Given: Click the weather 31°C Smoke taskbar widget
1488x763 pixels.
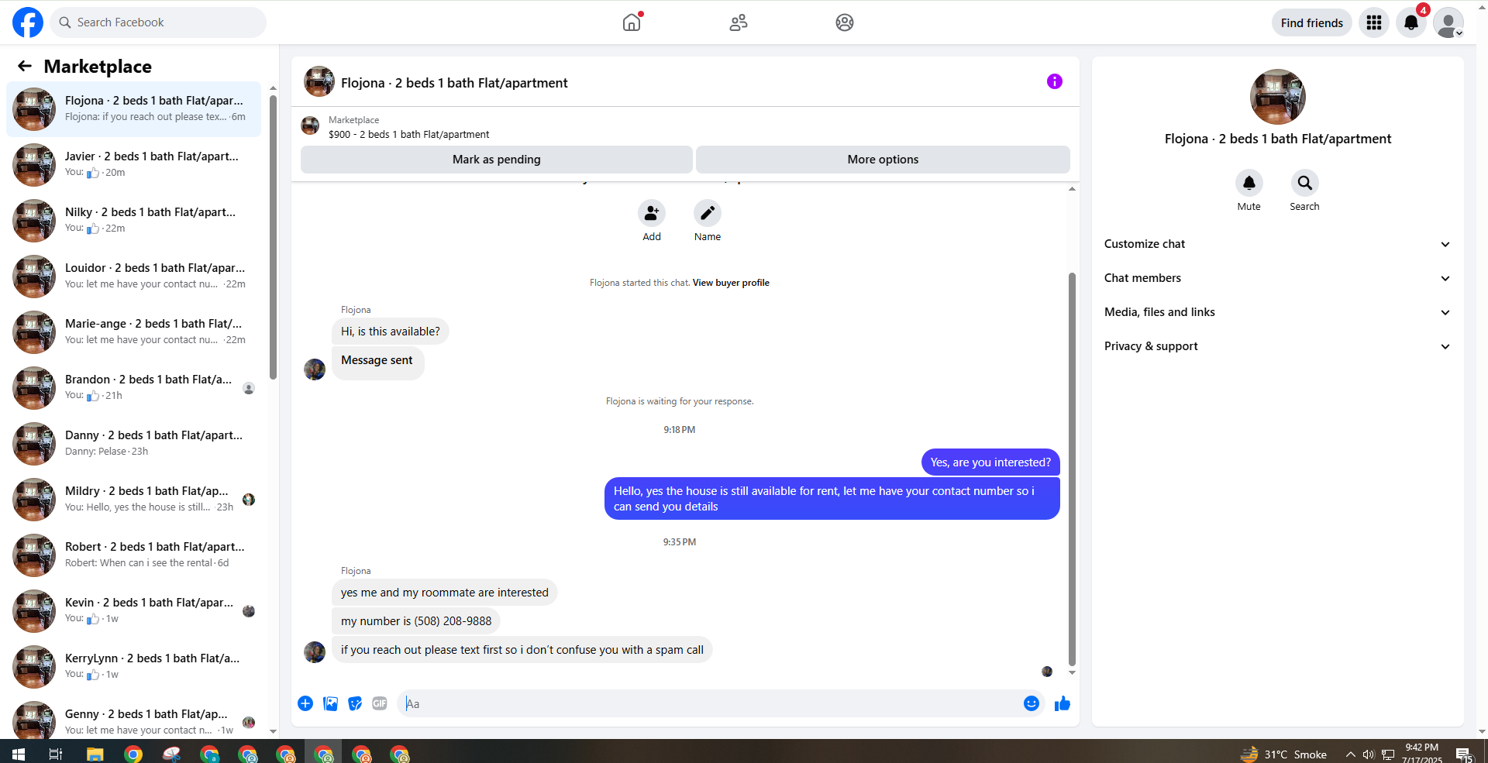Looking at the screenshot, I should pyautogui.click(x=1284, y=754).
